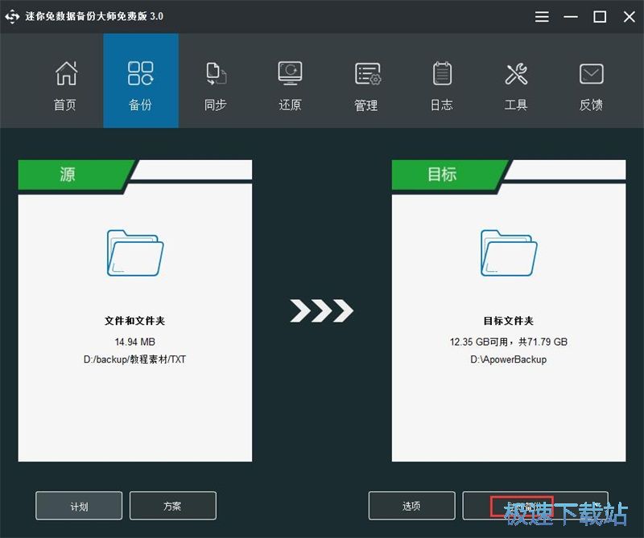Click the destination path D:\ApowerBackup
The width and height of the screenshot is (644, 538).
pos(509,359)
